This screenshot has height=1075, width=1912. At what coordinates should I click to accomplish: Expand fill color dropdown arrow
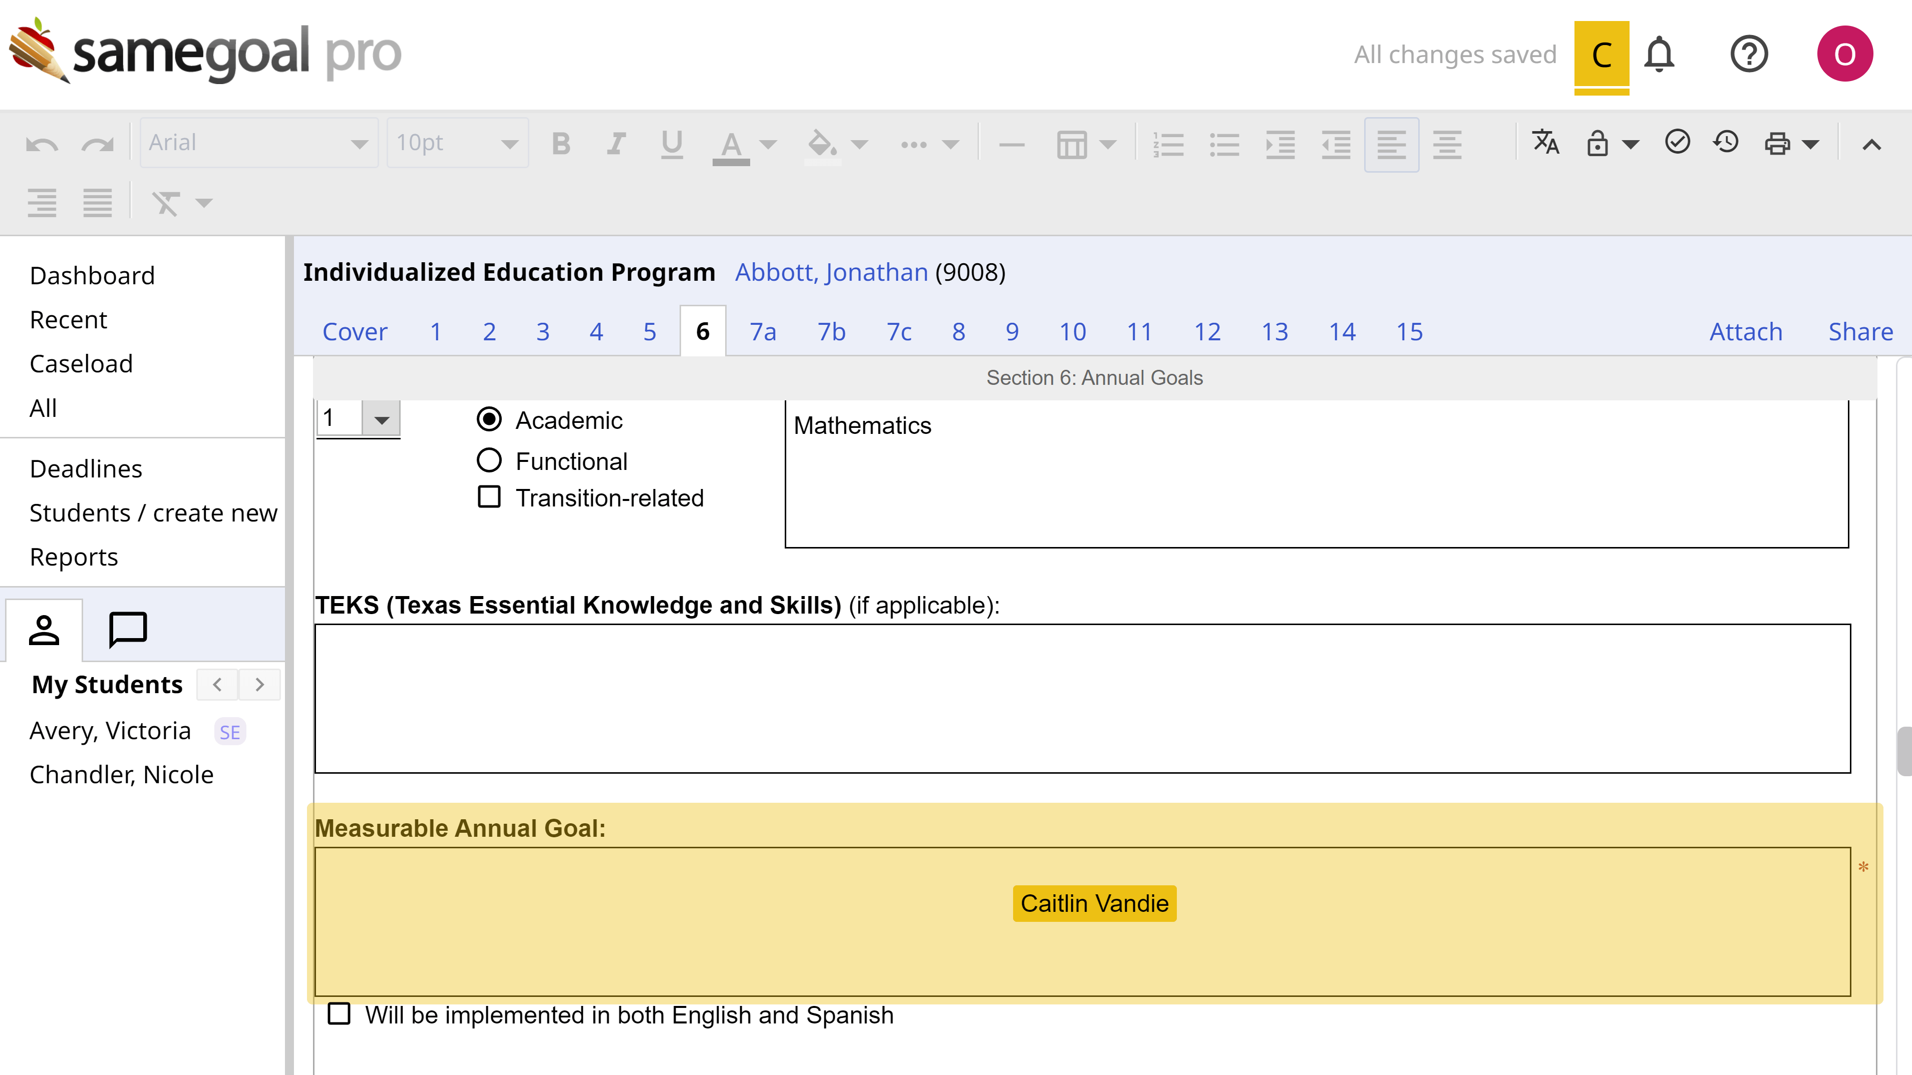point(859,145)
